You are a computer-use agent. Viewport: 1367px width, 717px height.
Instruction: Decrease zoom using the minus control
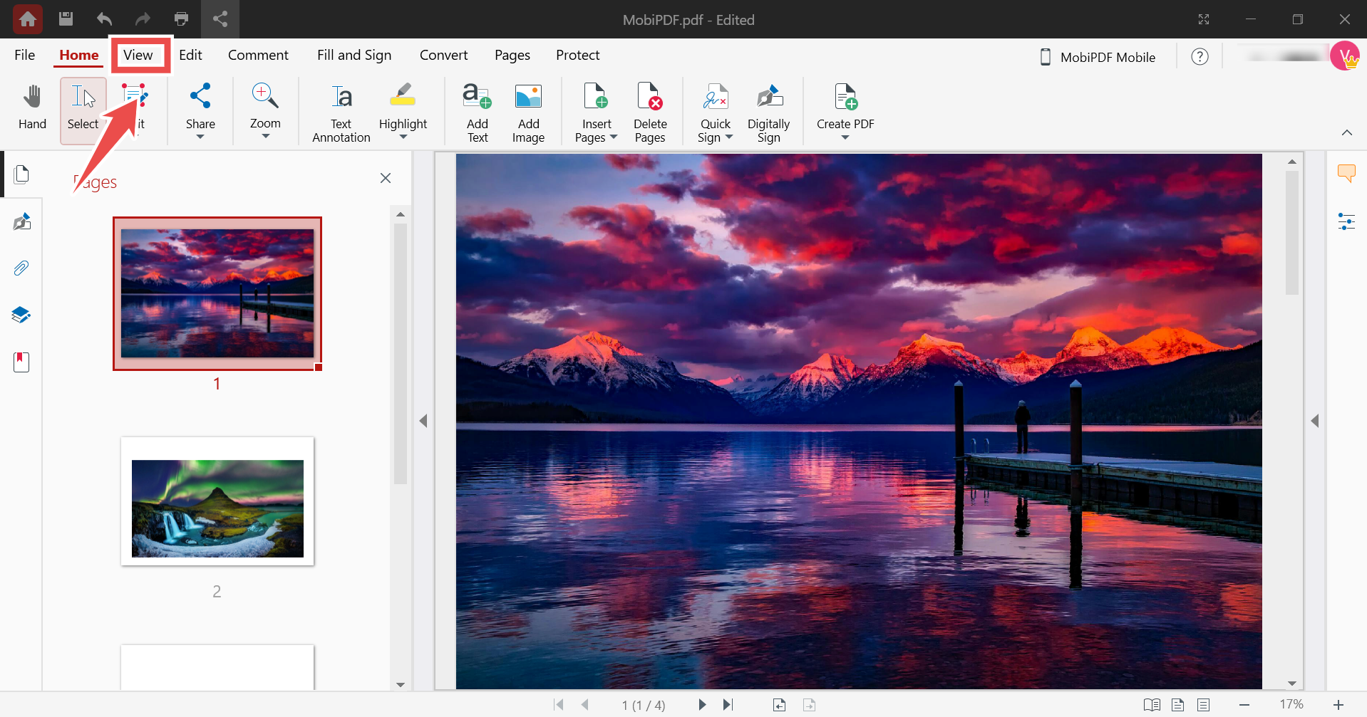[x=1244, y=705]
